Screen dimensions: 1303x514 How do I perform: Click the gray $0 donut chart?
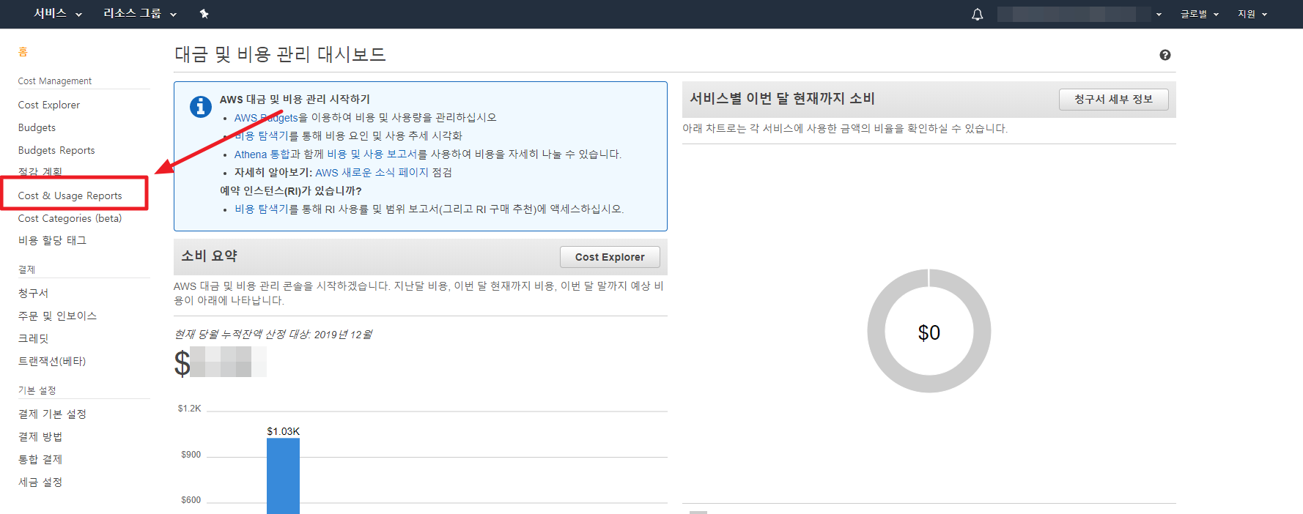(875, 331)
